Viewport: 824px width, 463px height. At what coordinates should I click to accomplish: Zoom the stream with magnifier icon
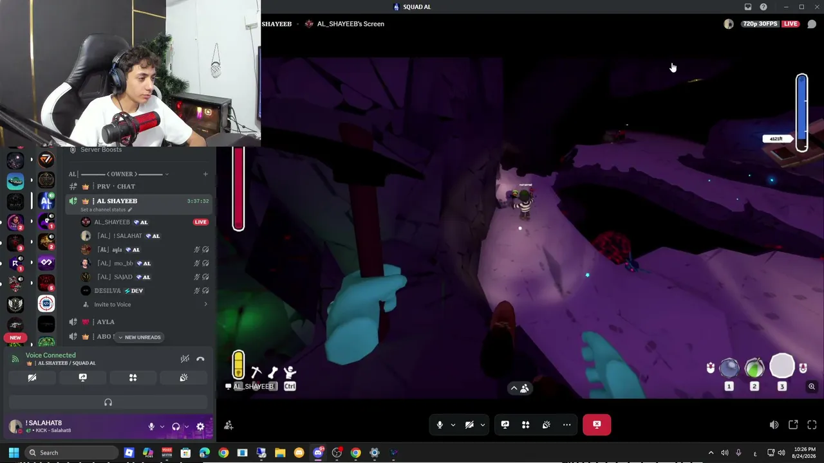pyautogui.click(x=812, y=386)
